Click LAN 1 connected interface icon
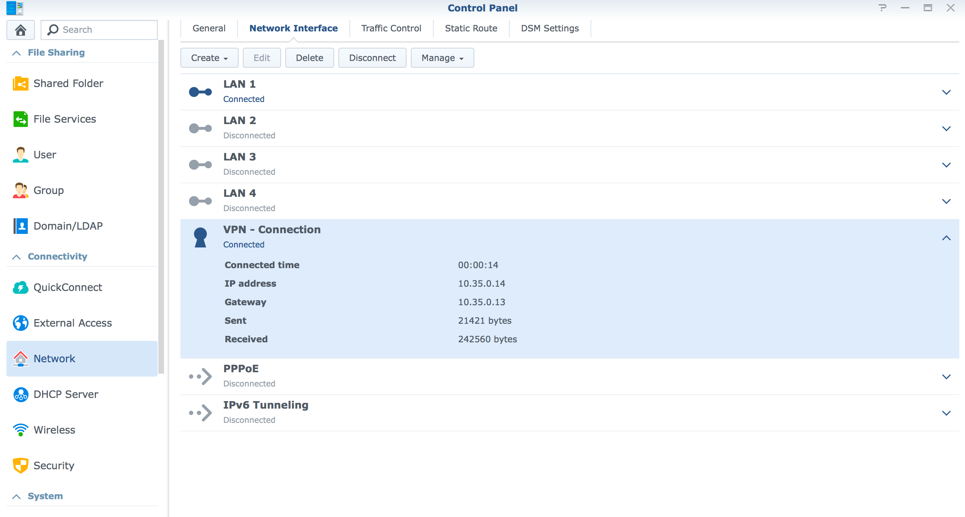 click(x=200, y=92)
